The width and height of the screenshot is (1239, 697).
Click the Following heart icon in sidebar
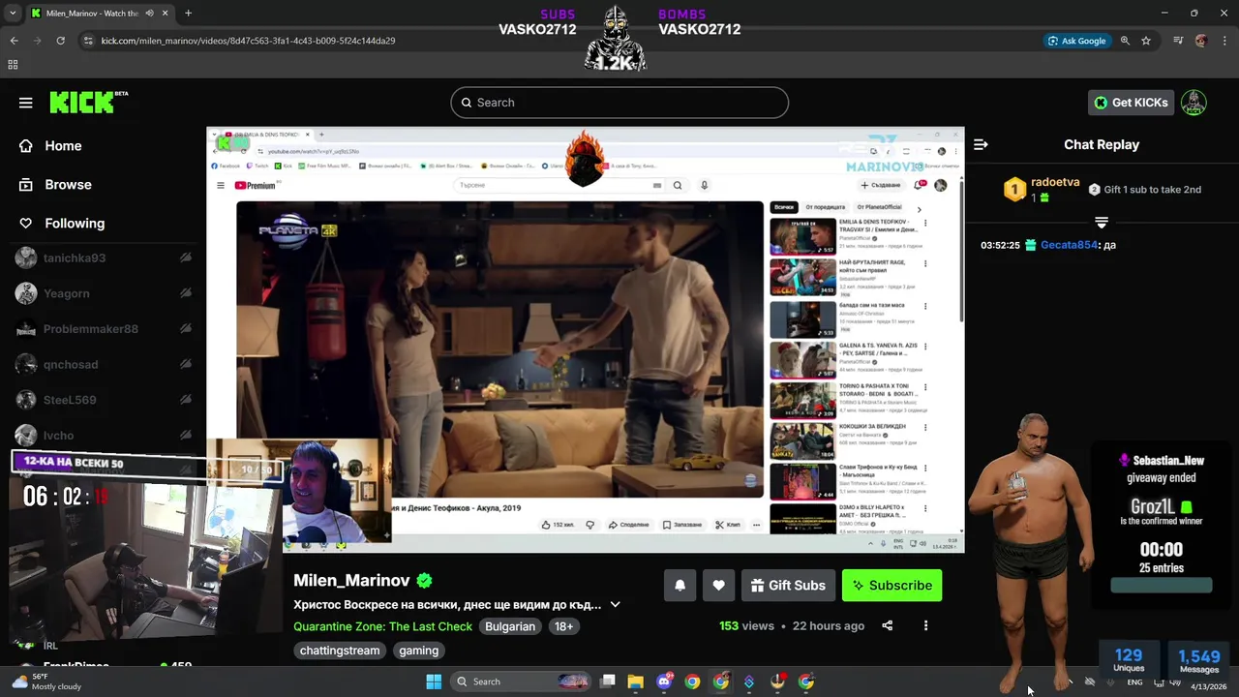pos(26,224)
